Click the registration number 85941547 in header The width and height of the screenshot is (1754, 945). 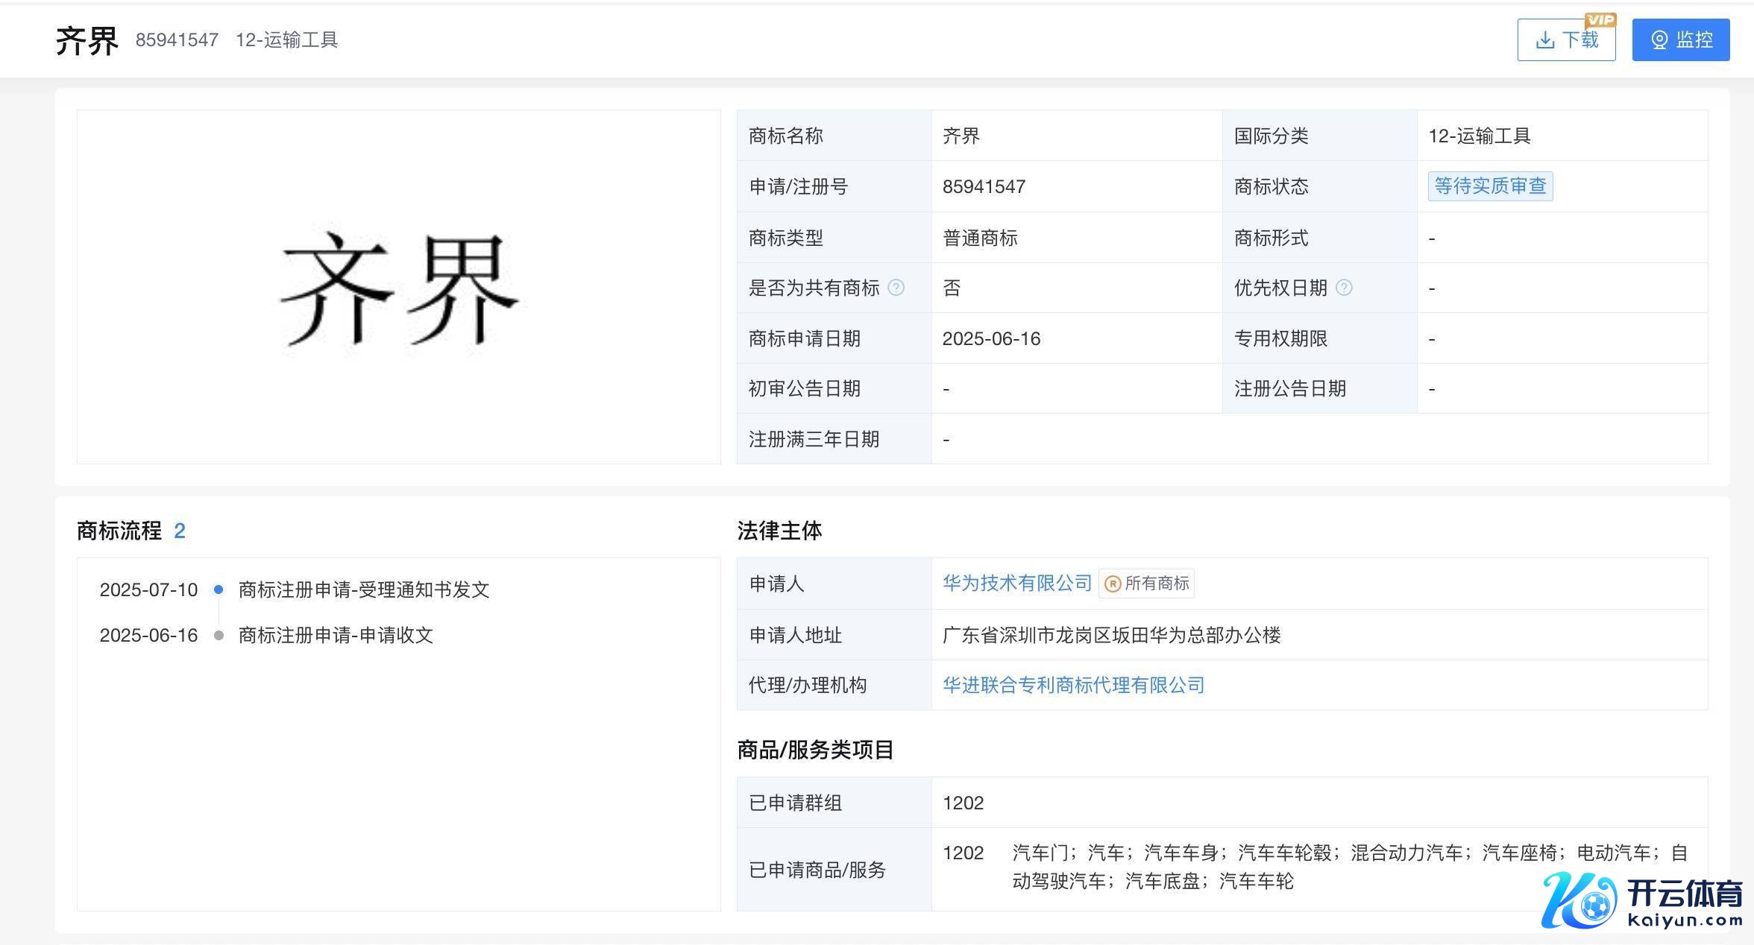[x=177, y=39]
